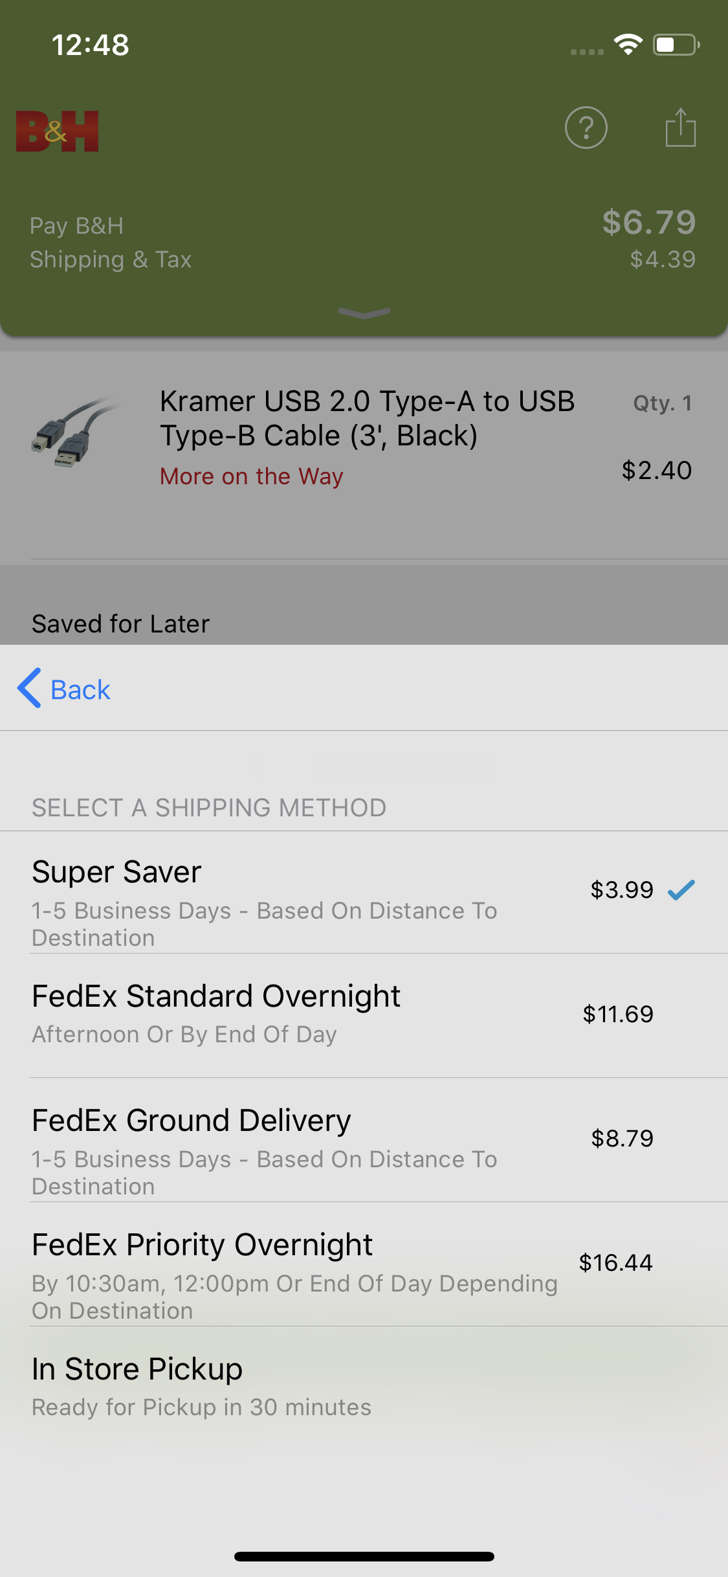Tap the B&H logo

(57, 129)
